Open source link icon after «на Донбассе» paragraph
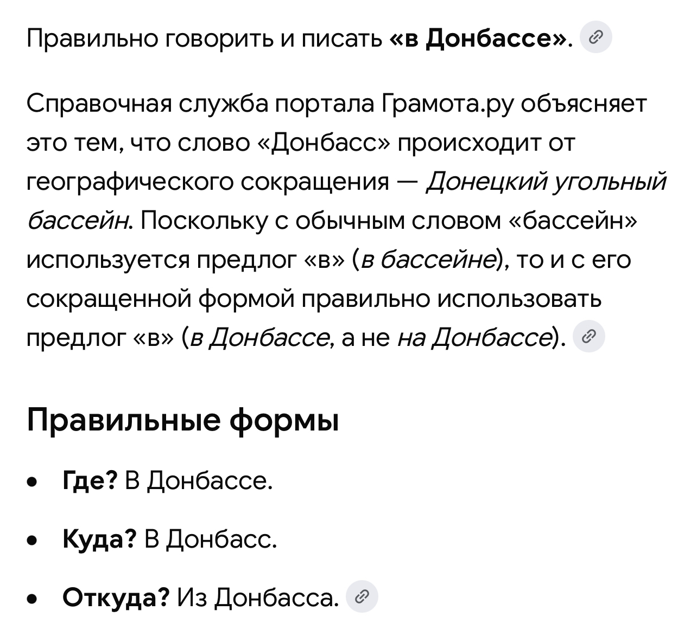 coord(589,338)
